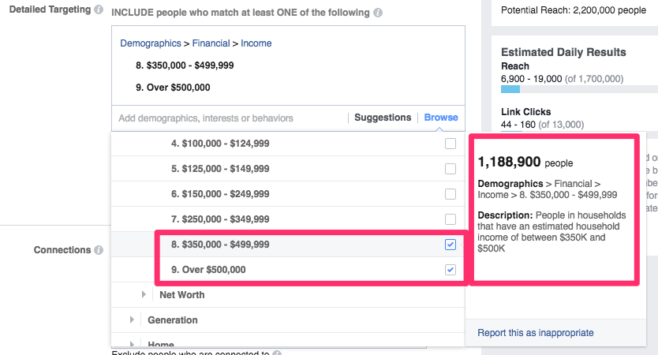Click the Financial breadcrumb link

click(x=211, y=43)
